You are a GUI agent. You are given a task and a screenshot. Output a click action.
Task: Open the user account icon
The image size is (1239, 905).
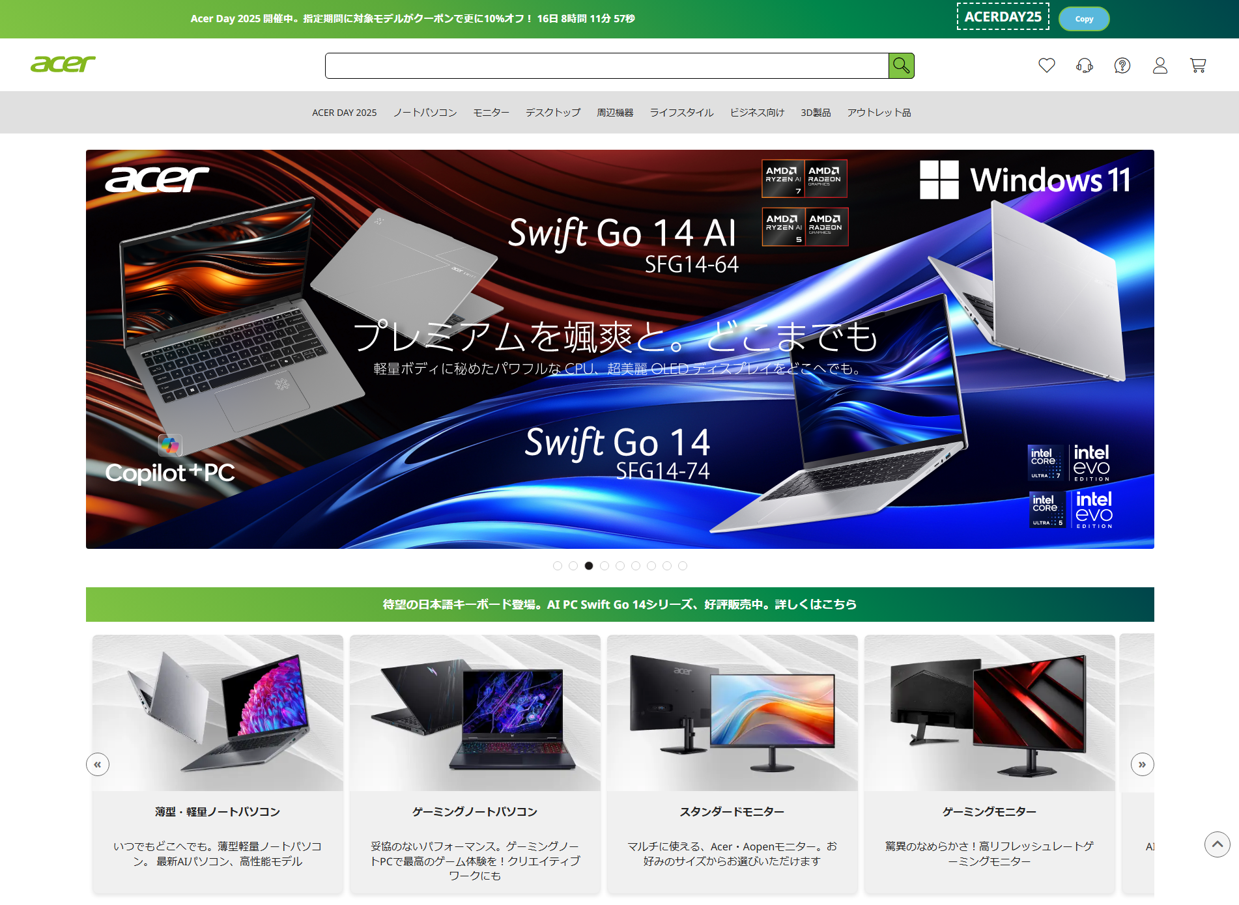[x=1160, y=65]
